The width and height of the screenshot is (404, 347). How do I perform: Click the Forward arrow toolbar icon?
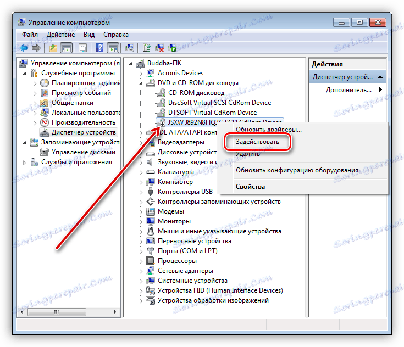36,48
